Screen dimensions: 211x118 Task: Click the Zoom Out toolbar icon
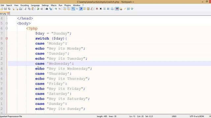59,9
